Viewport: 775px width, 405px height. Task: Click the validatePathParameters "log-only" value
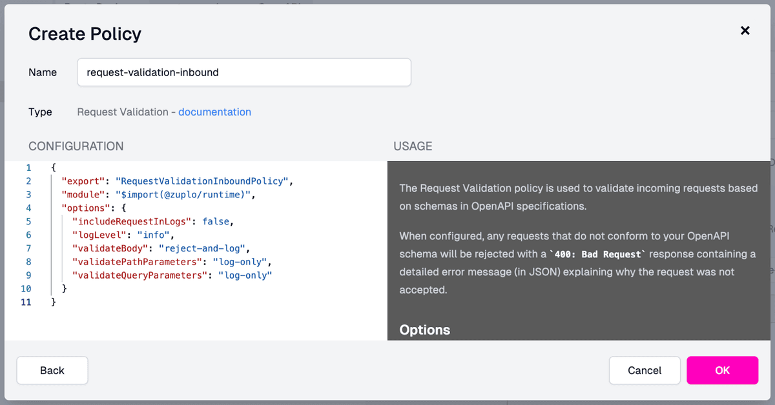(x=240, y=262)
